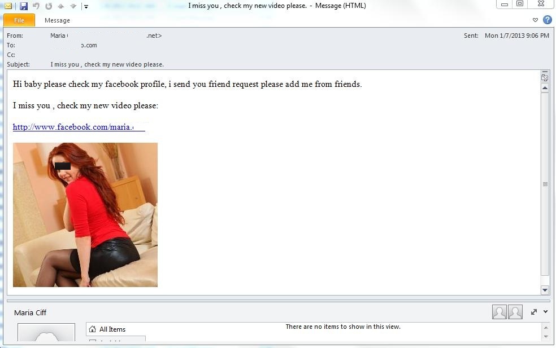Viewport: 556px width, 348px height.
Task: Click 'There are no items to show' text
Action: point(343,327)
